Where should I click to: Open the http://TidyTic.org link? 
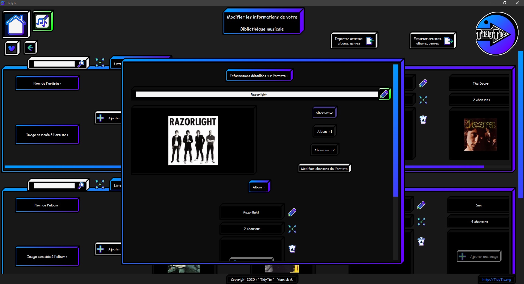click(496, 279)
